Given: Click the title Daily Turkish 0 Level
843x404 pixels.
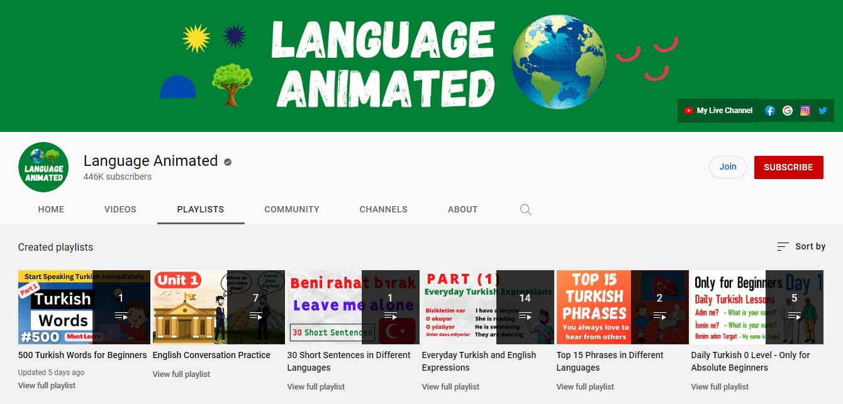Looking at the screenshot, I should click(751, 361).
